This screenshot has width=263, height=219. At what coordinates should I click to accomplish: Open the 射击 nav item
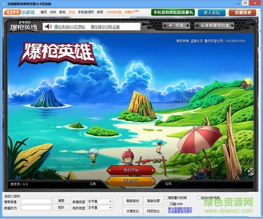coord(62,12)
